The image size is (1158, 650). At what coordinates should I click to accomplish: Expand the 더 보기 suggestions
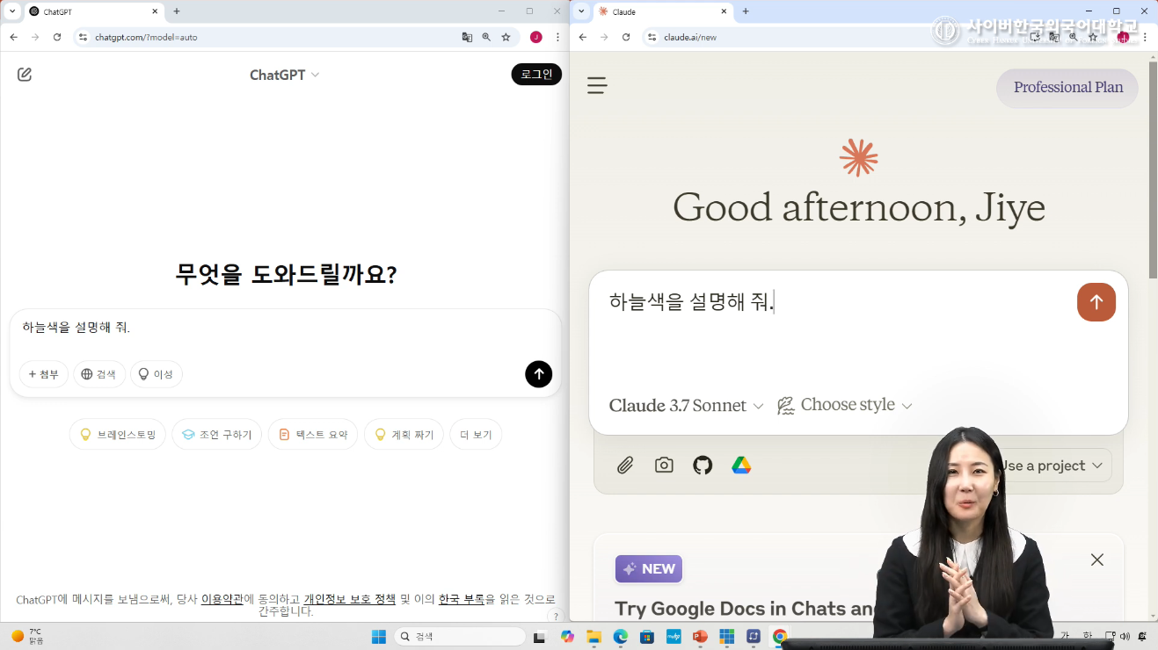476,434
